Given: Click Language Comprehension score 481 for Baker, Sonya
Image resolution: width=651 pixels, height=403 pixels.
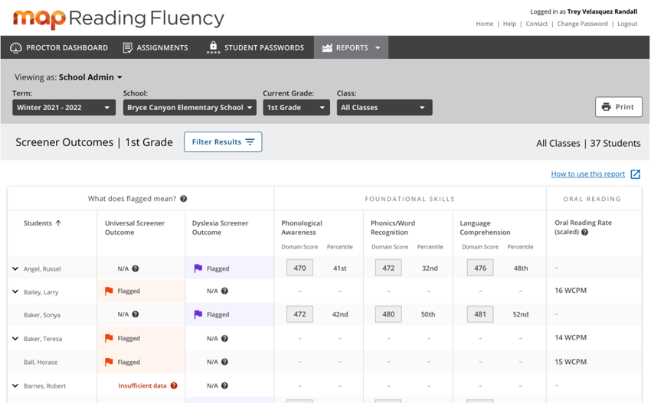Looking at the screenshot, I should [x=480, y=314].
